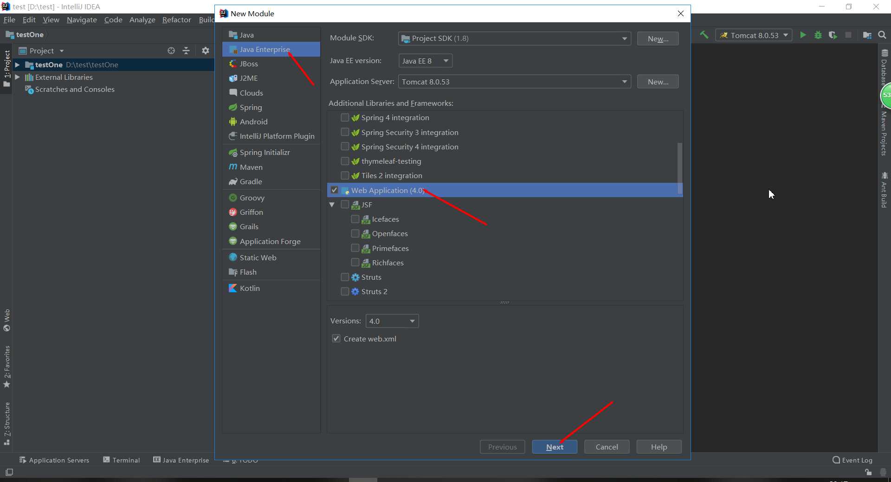Choose Clouds module type
This screenshot has height=482, width=891.
point(271,93)
